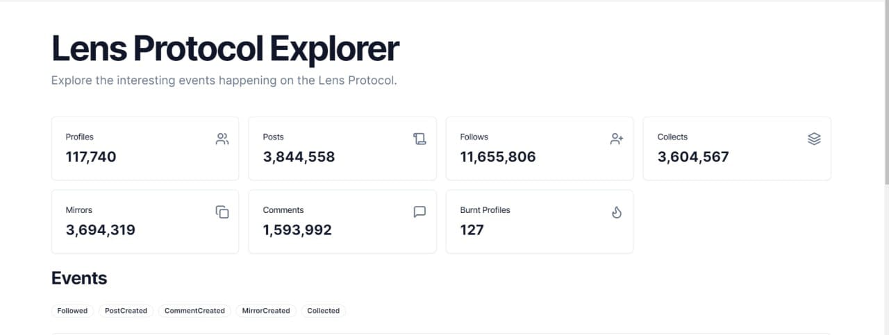
Task: Click the speech bubble icon on Comments card
Action: [x=419, y=212]
